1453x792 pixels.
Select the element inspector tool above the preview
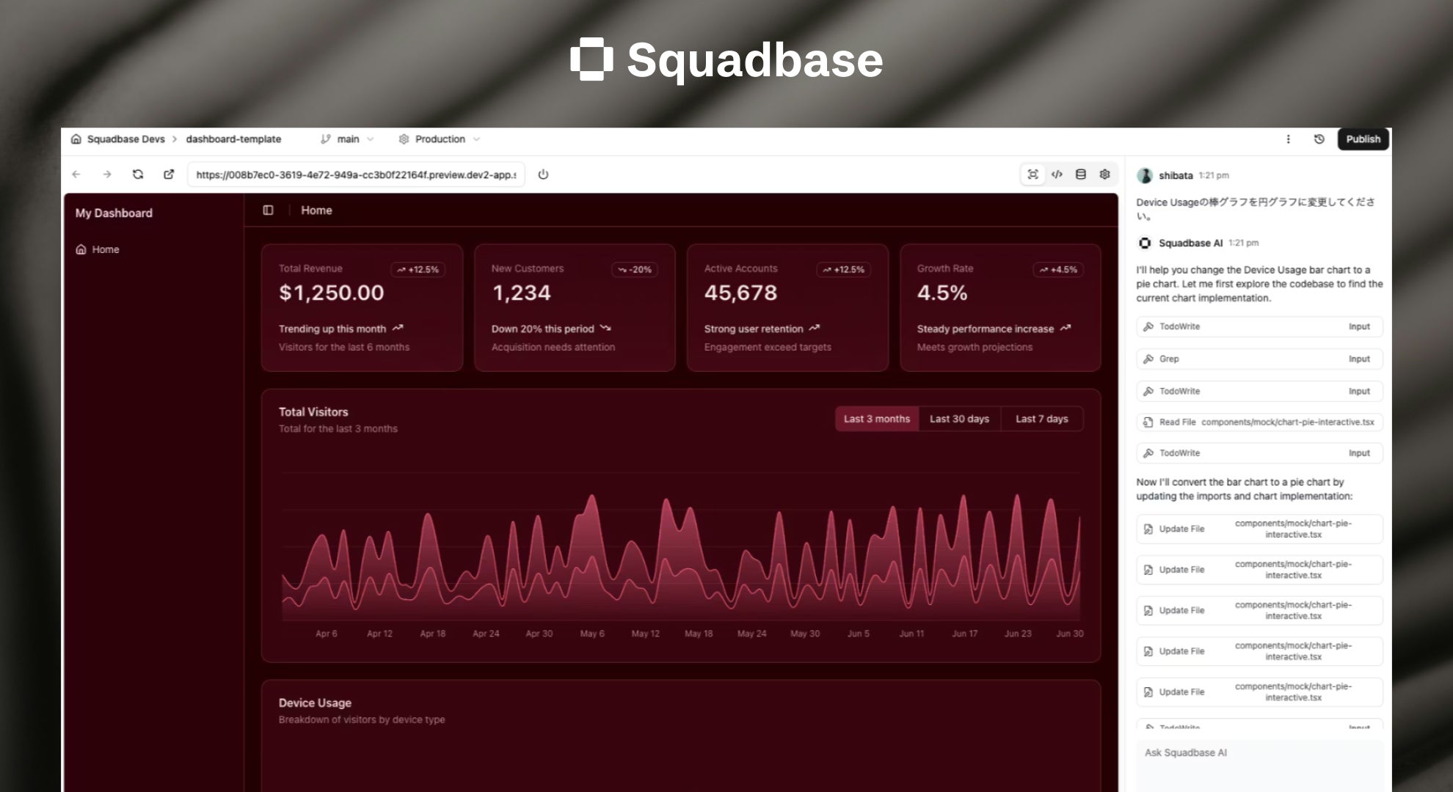[x=1033, y=175]
